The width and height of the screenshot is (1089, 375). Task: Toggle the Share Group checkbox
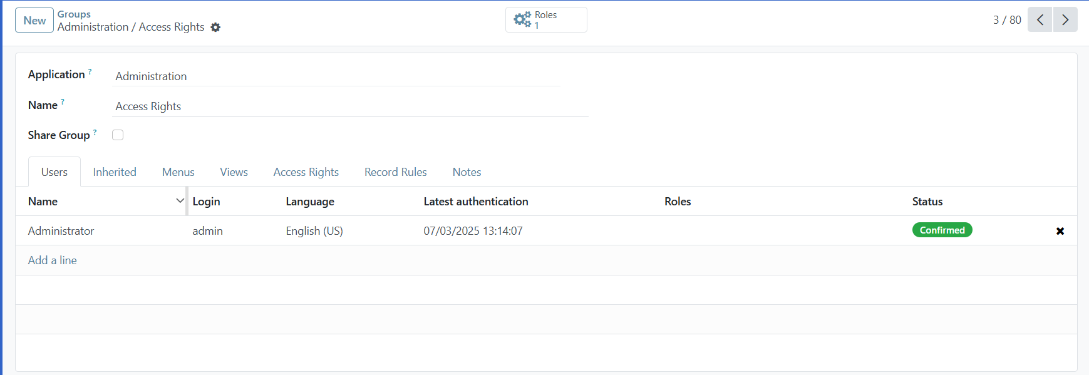pos(118,135)
